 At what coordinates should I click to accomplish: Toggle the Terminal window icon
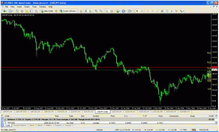click(x=32, y=11)
